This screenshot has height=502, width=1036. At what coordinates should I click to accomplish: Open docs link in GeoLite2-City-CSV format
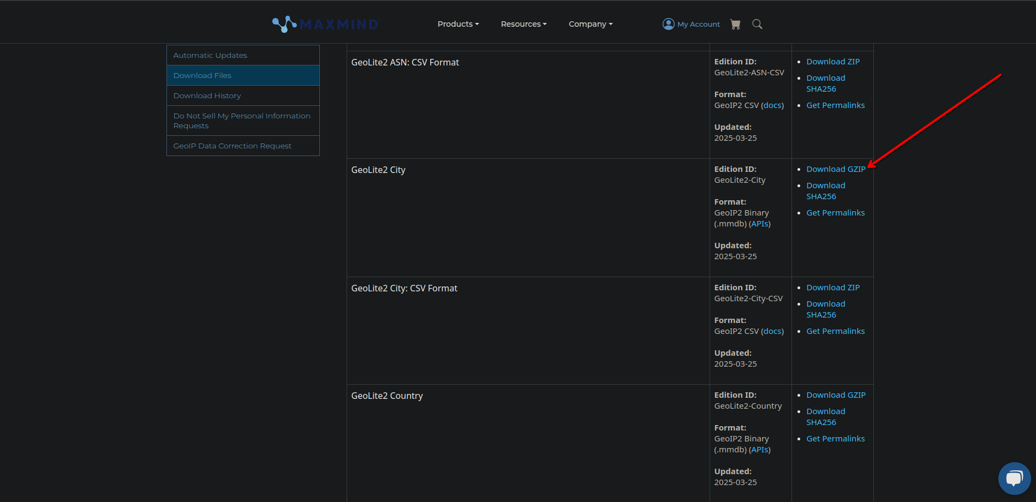772,331
